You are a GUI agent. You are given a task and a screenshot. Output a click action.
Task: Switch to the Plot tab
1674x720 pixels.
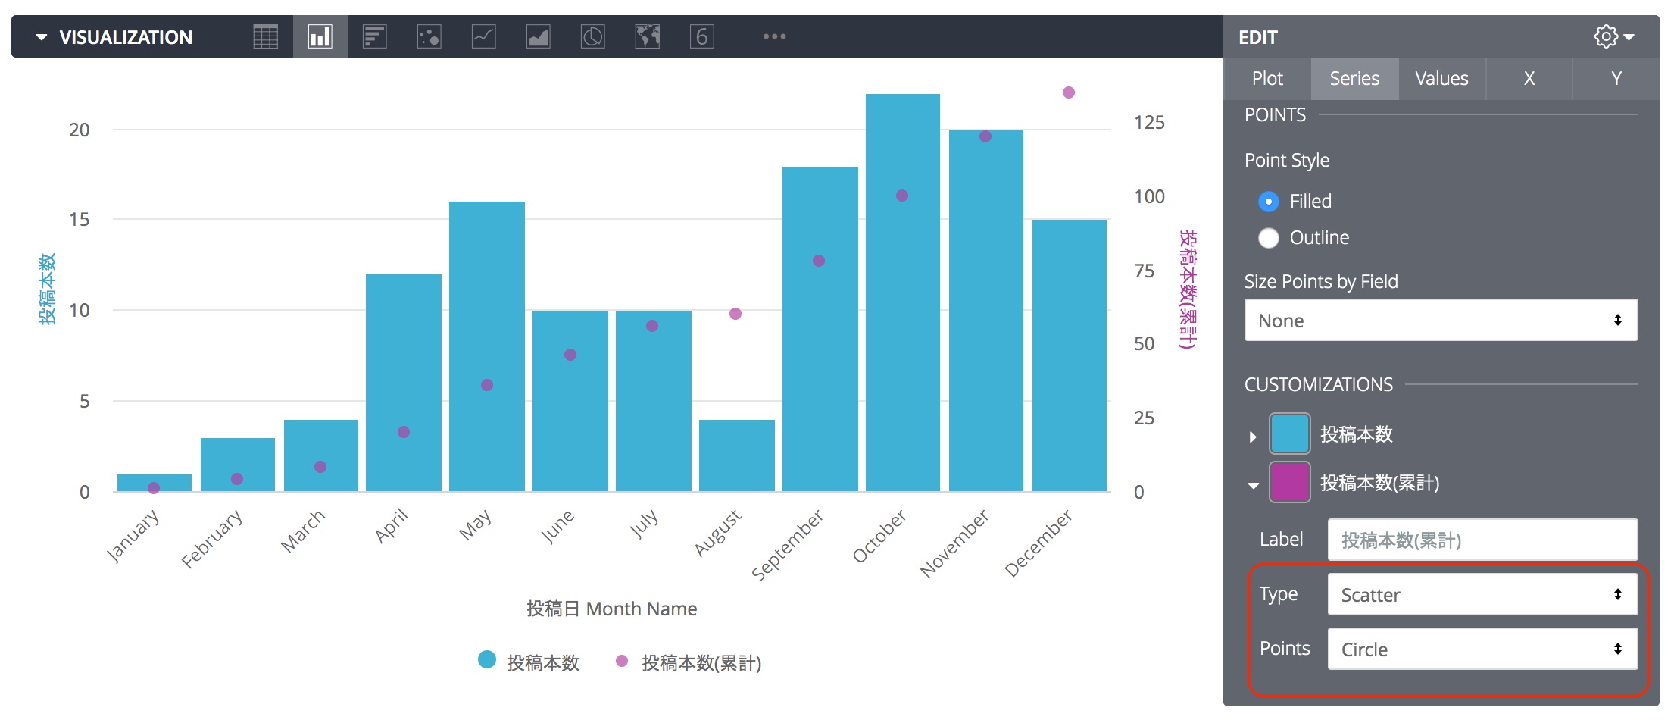click(x=1266, y=78)
